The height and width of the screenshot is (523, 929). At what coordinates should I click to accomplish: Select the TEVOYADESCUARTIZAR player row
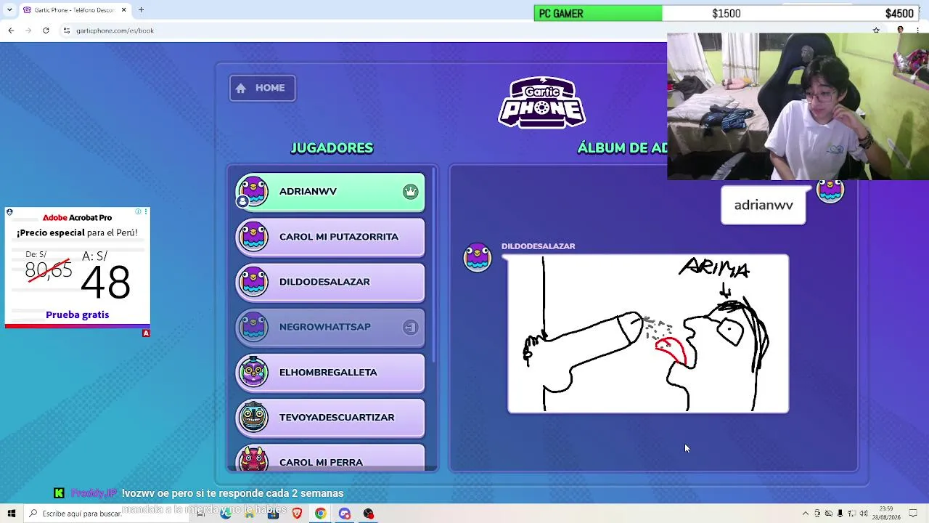click(x=330, y=417)
